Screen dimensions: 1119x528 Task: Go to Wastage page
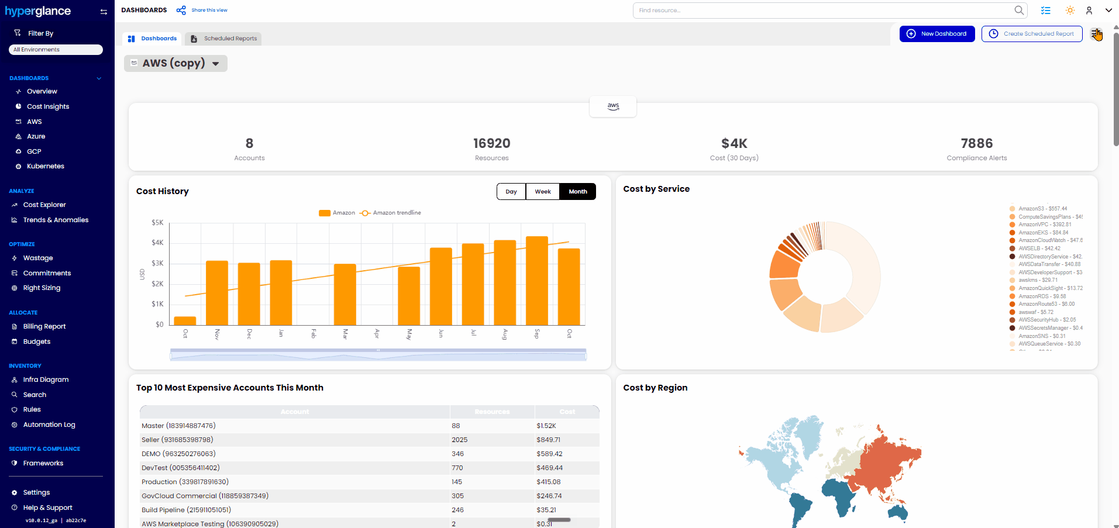point(38,258)
